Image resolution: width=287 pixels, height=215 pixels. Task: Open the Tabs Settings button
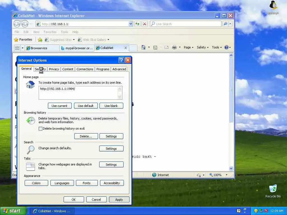pyautogui.click(x=111, y=165)
